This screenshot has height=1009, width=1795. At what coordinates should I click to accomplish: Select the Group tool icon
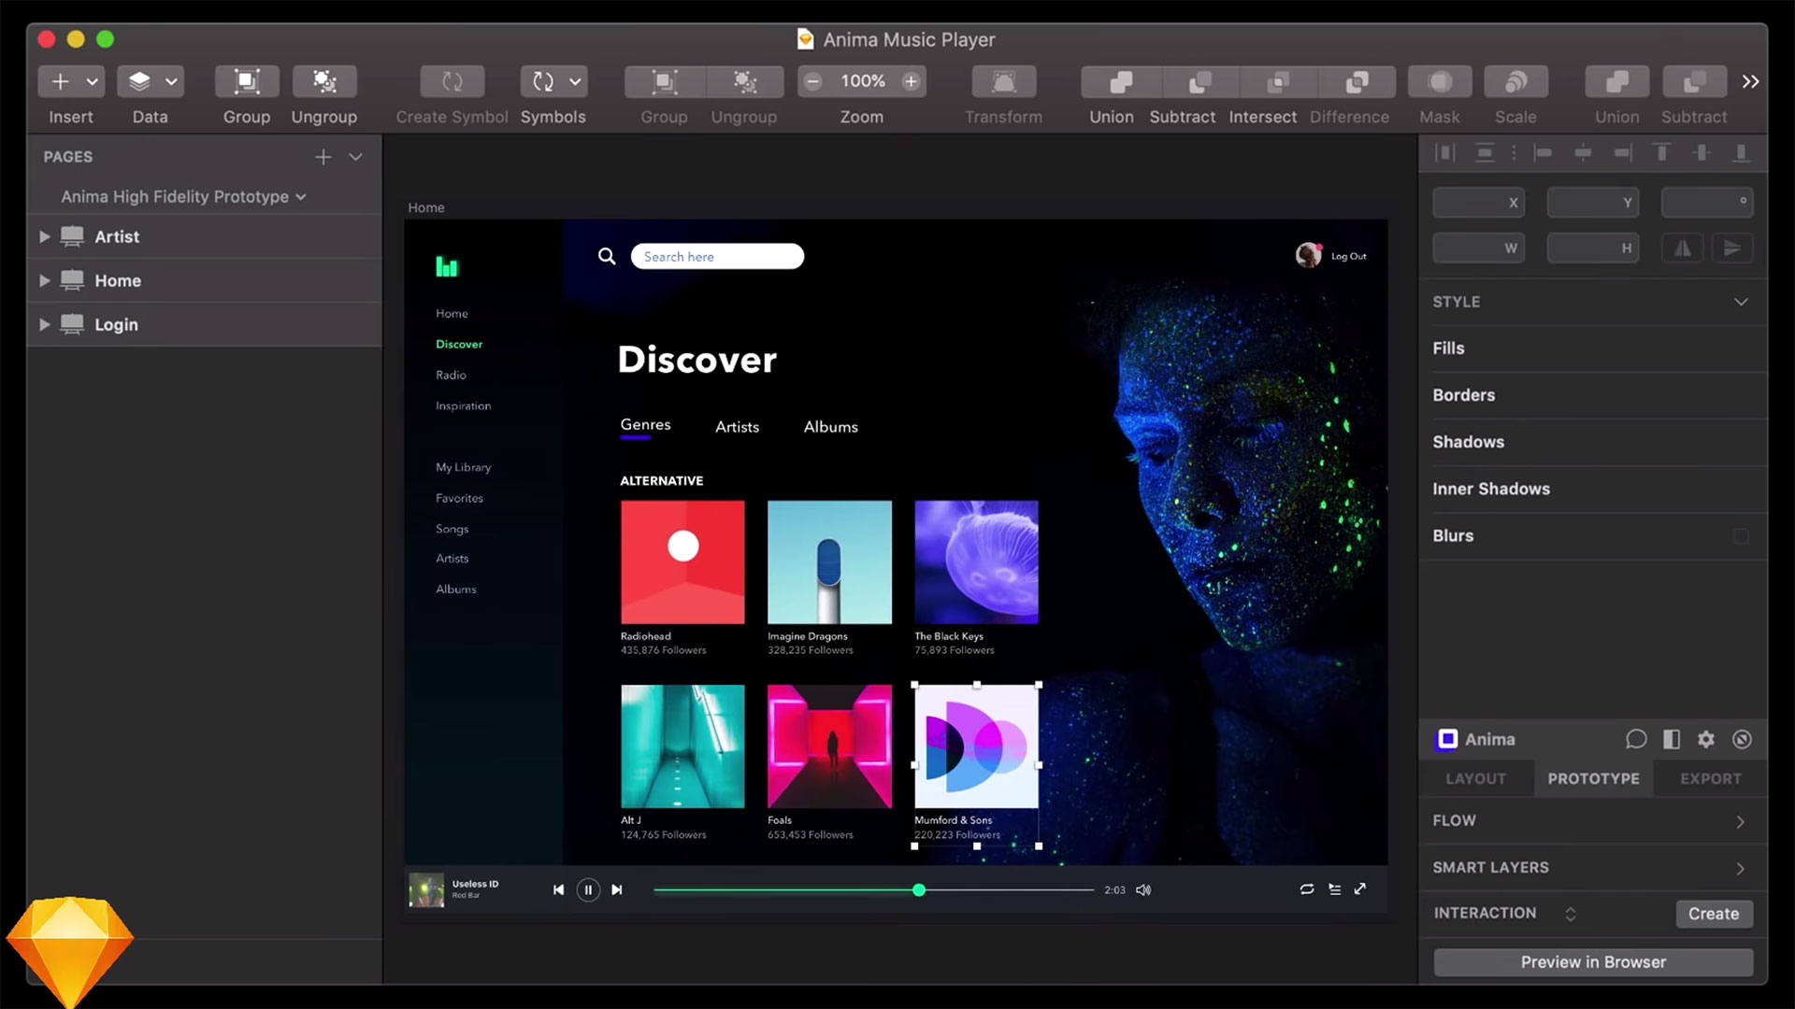(245, 81)
